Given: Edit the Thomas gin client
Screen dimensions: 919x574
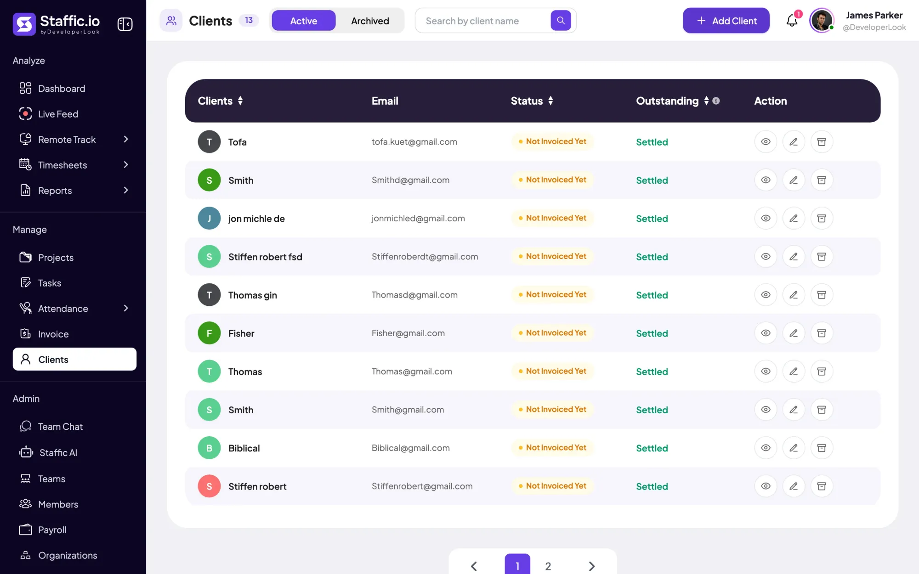Looking at the screenshot, I should pyautogui.click(x=794, y=295).
